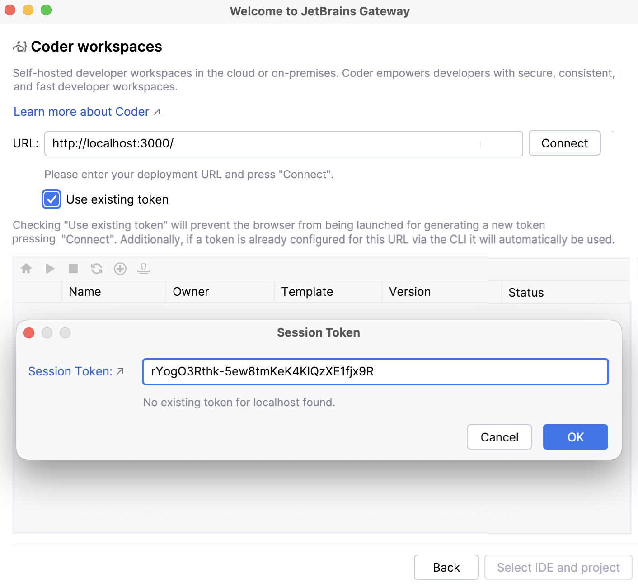Start workspace using the play icon

(50, 269)
